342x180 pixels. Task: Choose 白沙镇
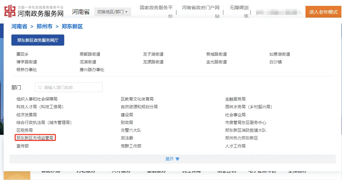pyautogui.click(x=276, y=62)
